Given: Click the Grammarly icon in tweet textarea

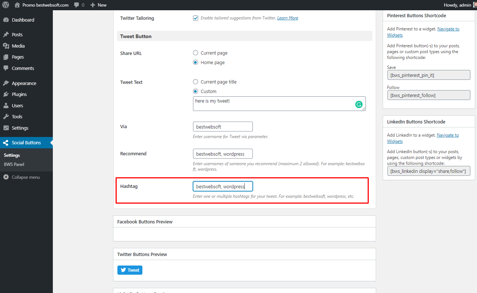Looking at the screenshot, I should pos(359,104).
